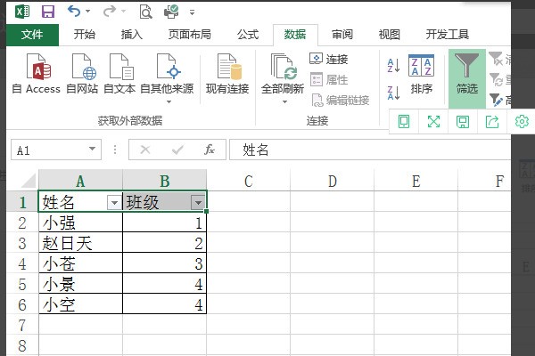This screenshot has width=535, height=356.
Task: Select row 3 header
Action: (x=22, y=244)
